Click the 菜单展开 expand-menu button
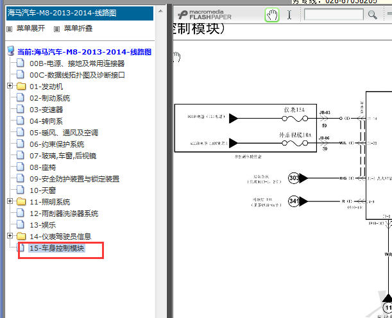Viewport: 392px width, 318px height. 31,28
